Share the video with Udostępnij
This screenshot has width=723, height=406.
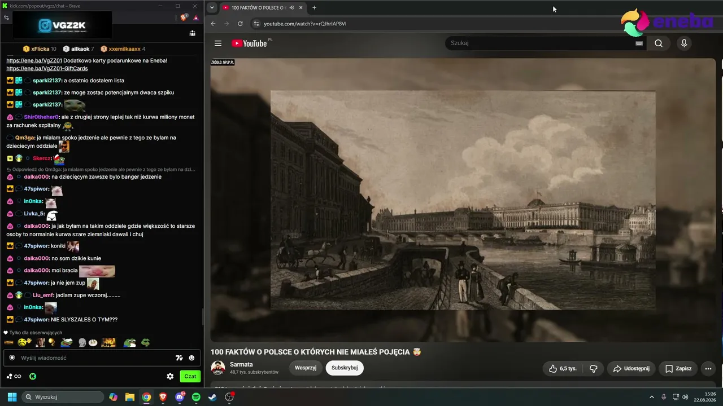631,369
